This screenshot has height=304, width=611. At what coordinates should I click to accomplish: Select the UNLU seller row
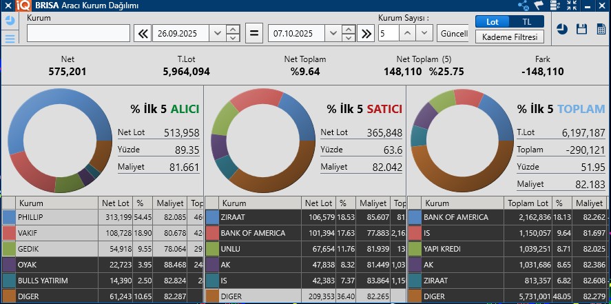pyautogui.click(x=306, y=249)
